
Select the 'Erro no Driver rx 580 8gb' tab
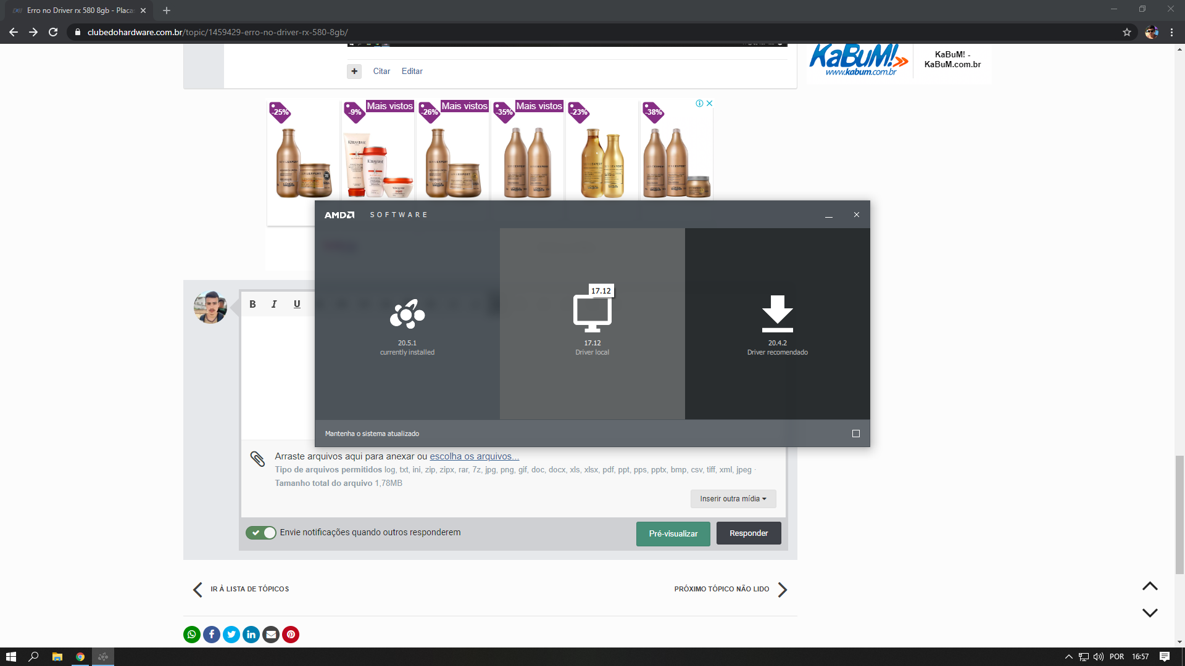[x=79, y=10]
